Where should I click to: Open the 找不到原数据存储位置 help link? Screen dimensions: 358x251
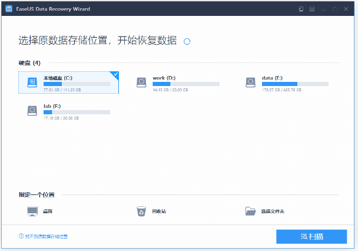point(47,236)
